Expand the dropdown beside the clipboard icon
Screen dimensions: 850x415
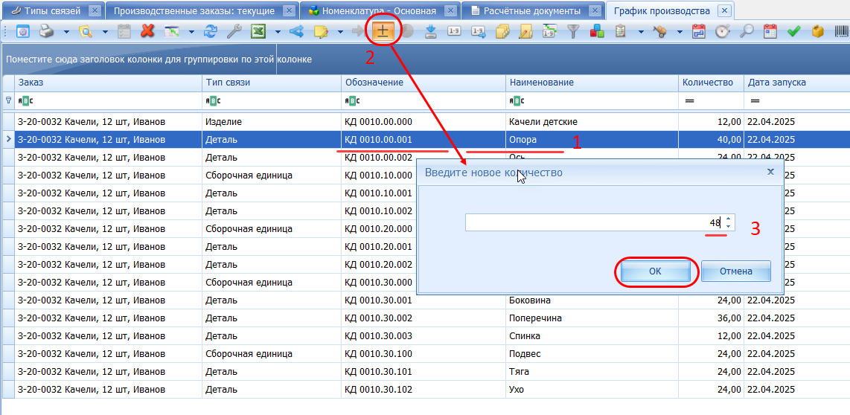pyautogui.click(x=641, y=32)
